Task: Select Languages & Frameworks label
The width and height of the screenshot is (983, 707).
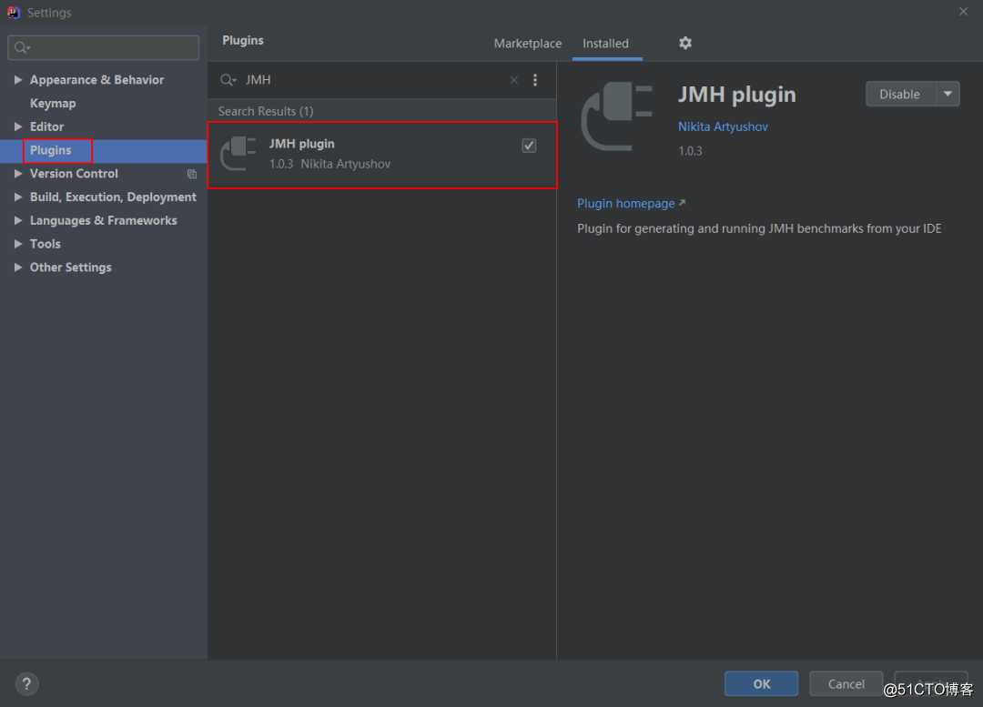Action: [x=103, y=220]
